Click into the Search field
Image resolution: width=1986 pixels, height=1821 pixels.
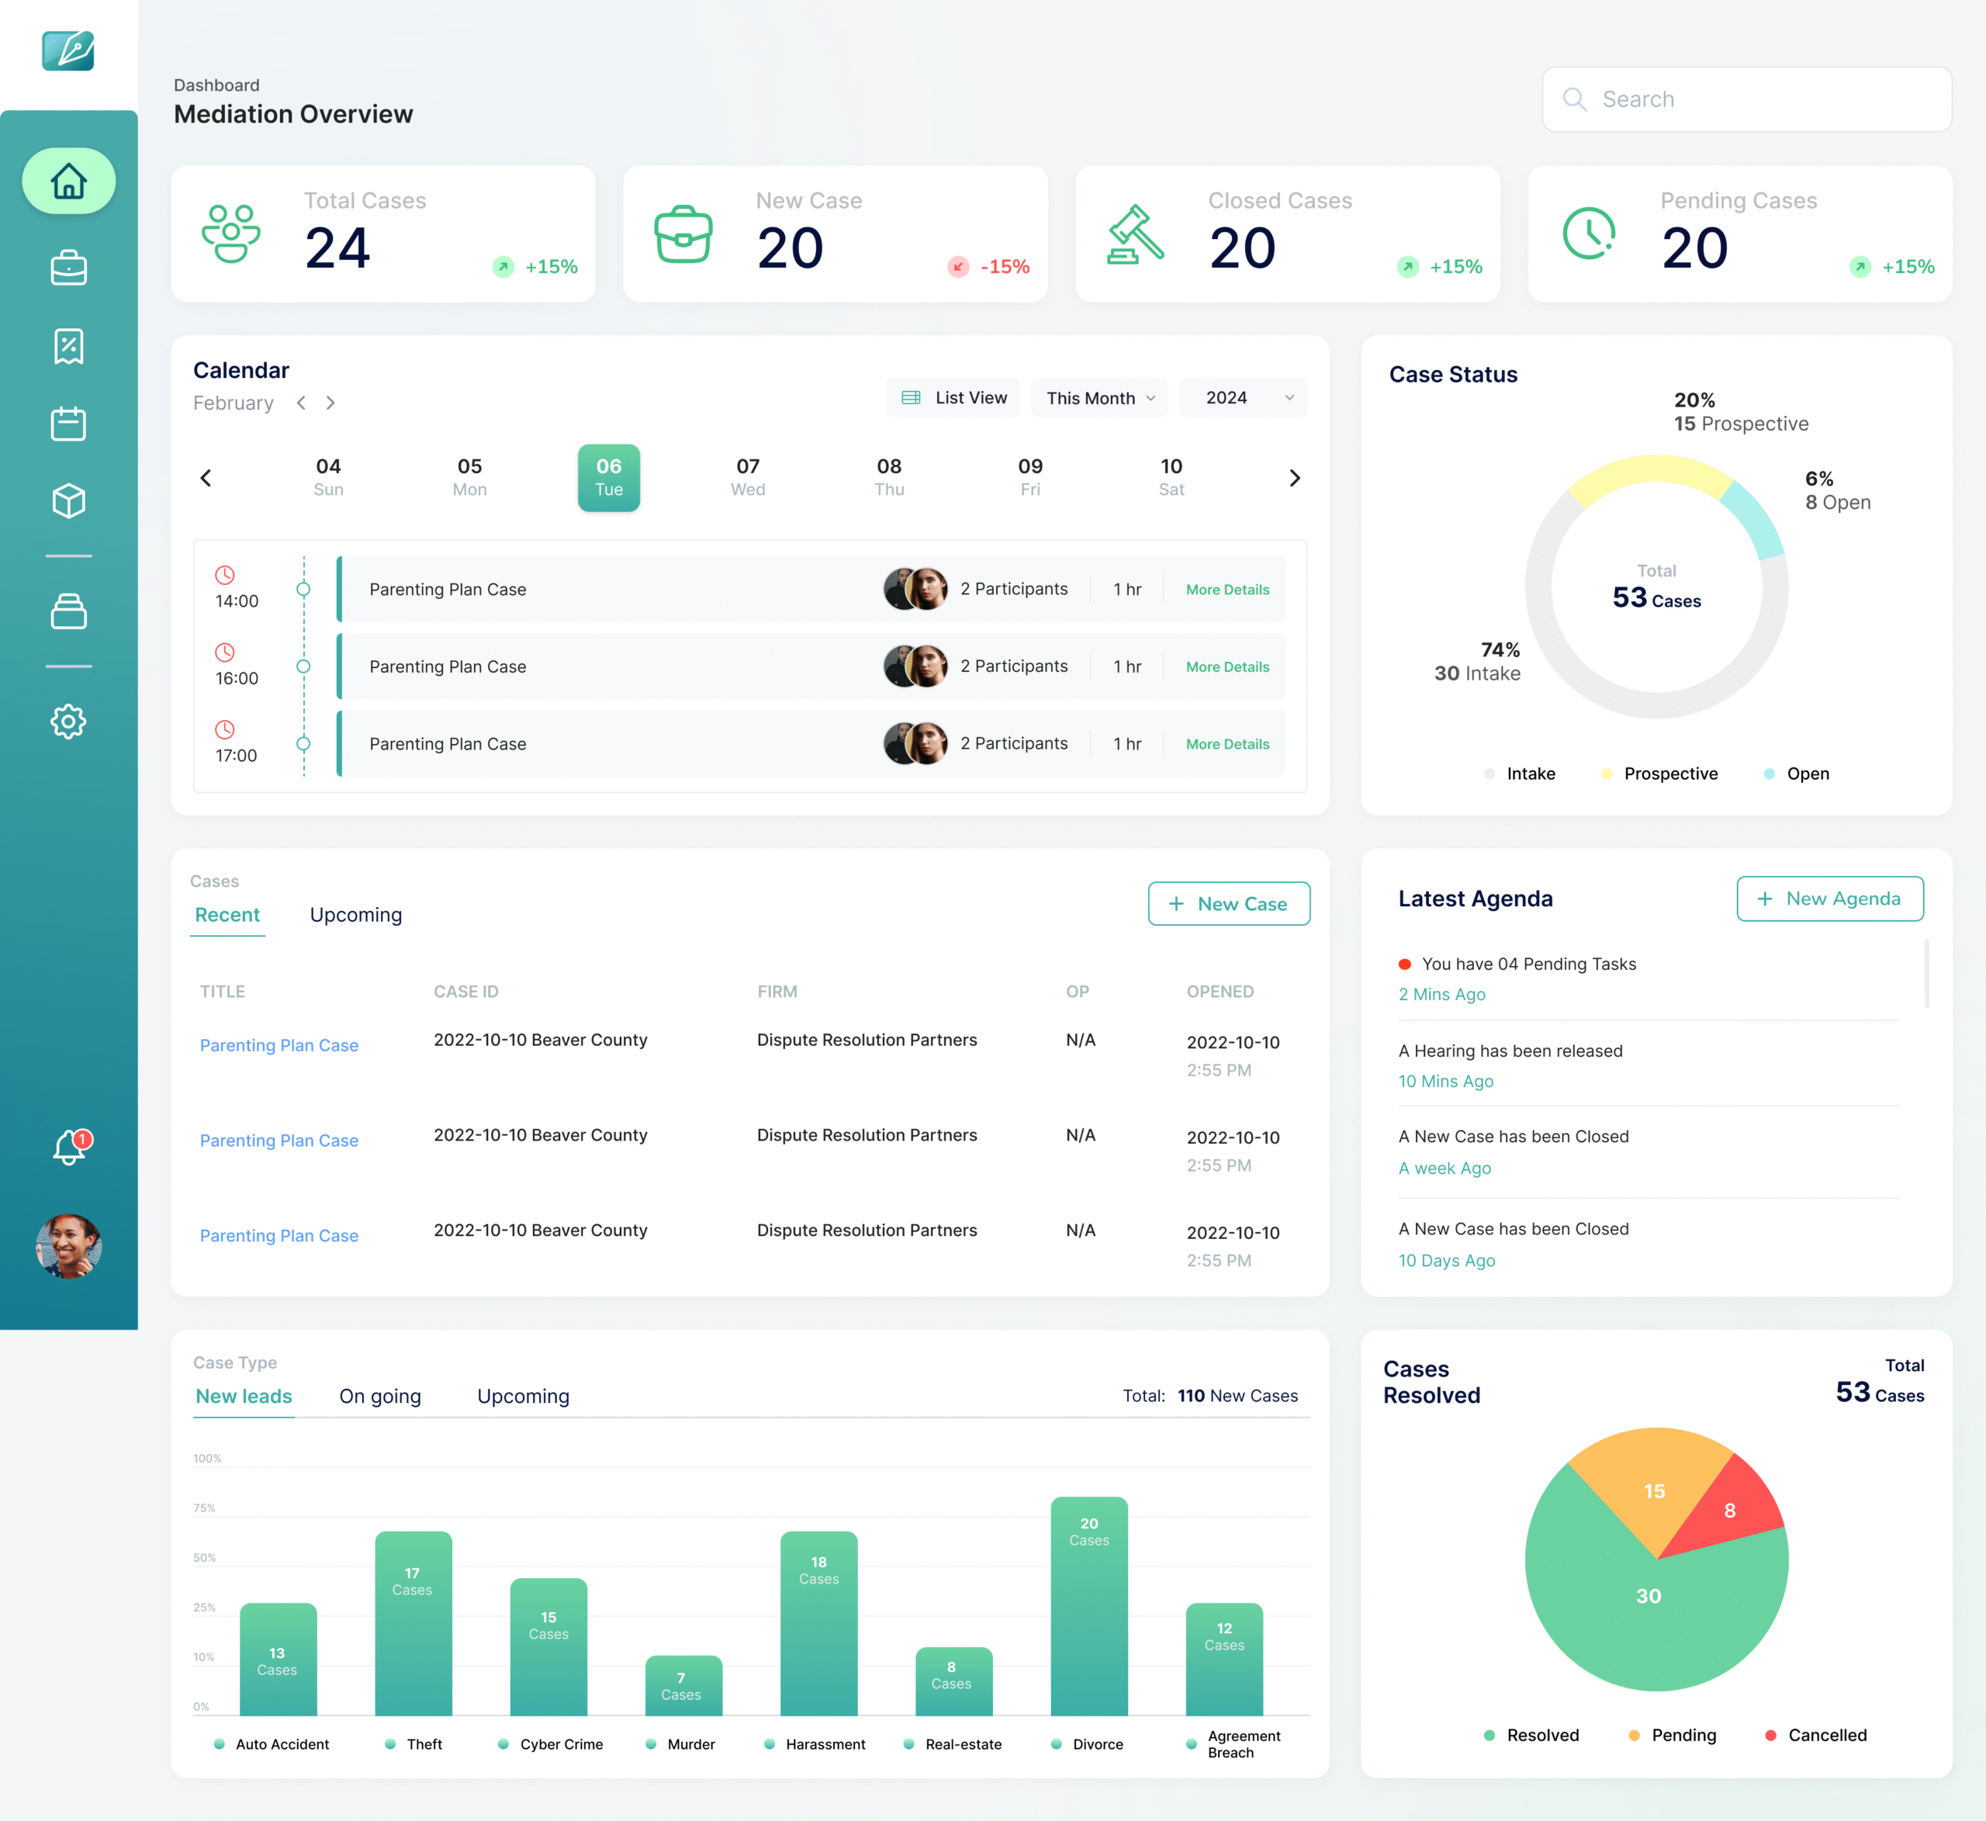pyautogui.click(x=1746, y=99)
